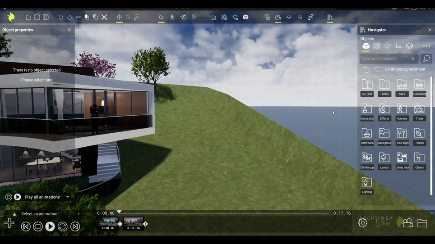
Task: Open the Furnishing object folder
Action: click(x=419, y=87)
